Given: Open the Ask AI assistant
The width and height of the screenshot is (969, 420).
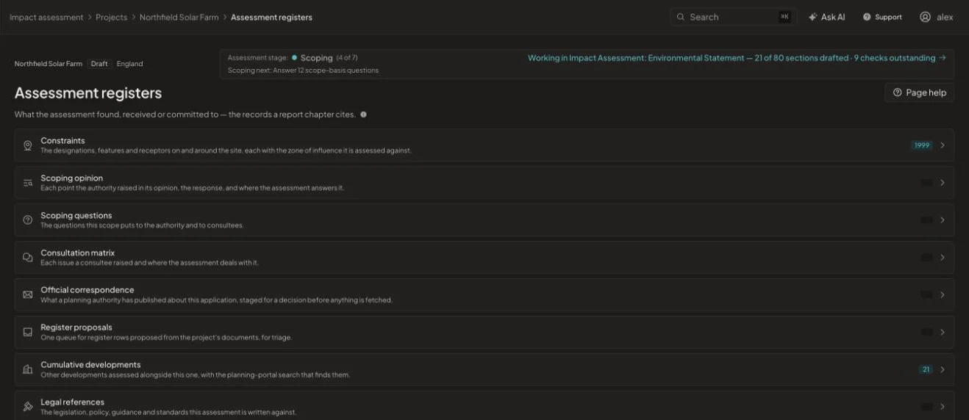Looking at the screenshot, I should pyautogui.click(x=826, y=17).
